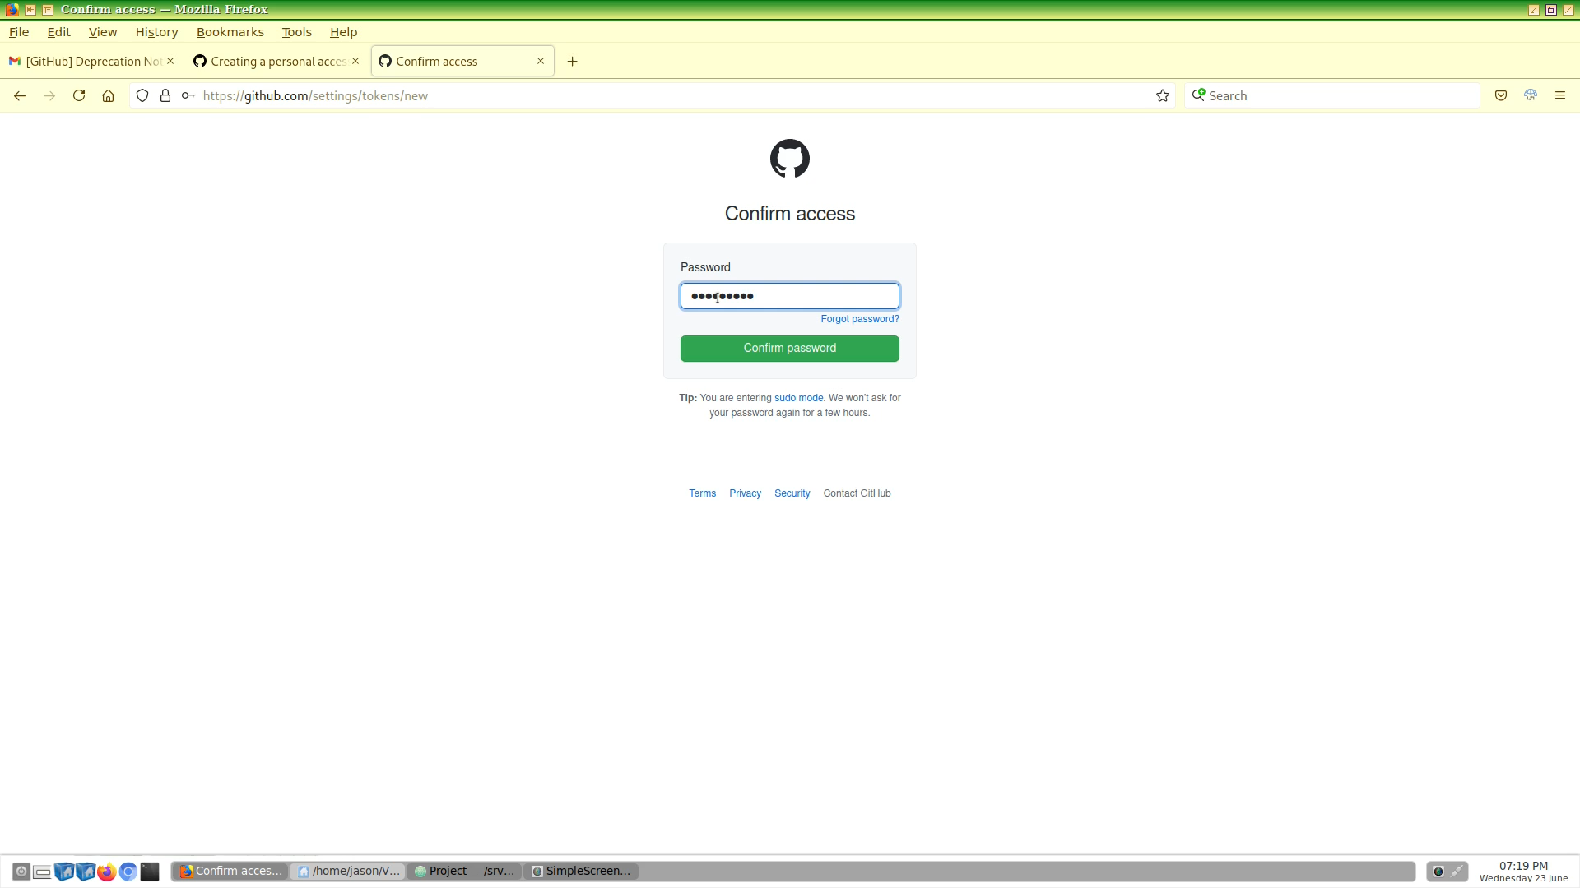The height and width of the screenshot is (888, 1580).
Task: Click the Firefox Search box
Action: (1333, 96)
